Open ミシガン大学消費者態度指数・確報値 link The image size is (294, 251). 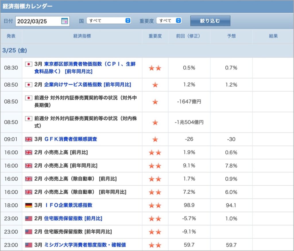(85, 245)
